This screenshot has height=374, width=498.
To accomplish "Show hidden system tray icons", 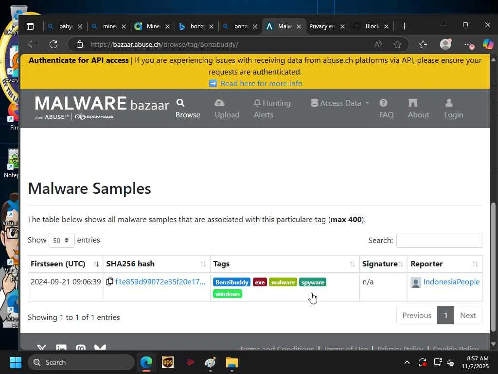I will [x=407, y=362].
